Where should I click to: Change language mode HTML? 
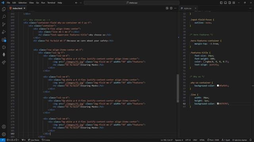tap(202, 140)
